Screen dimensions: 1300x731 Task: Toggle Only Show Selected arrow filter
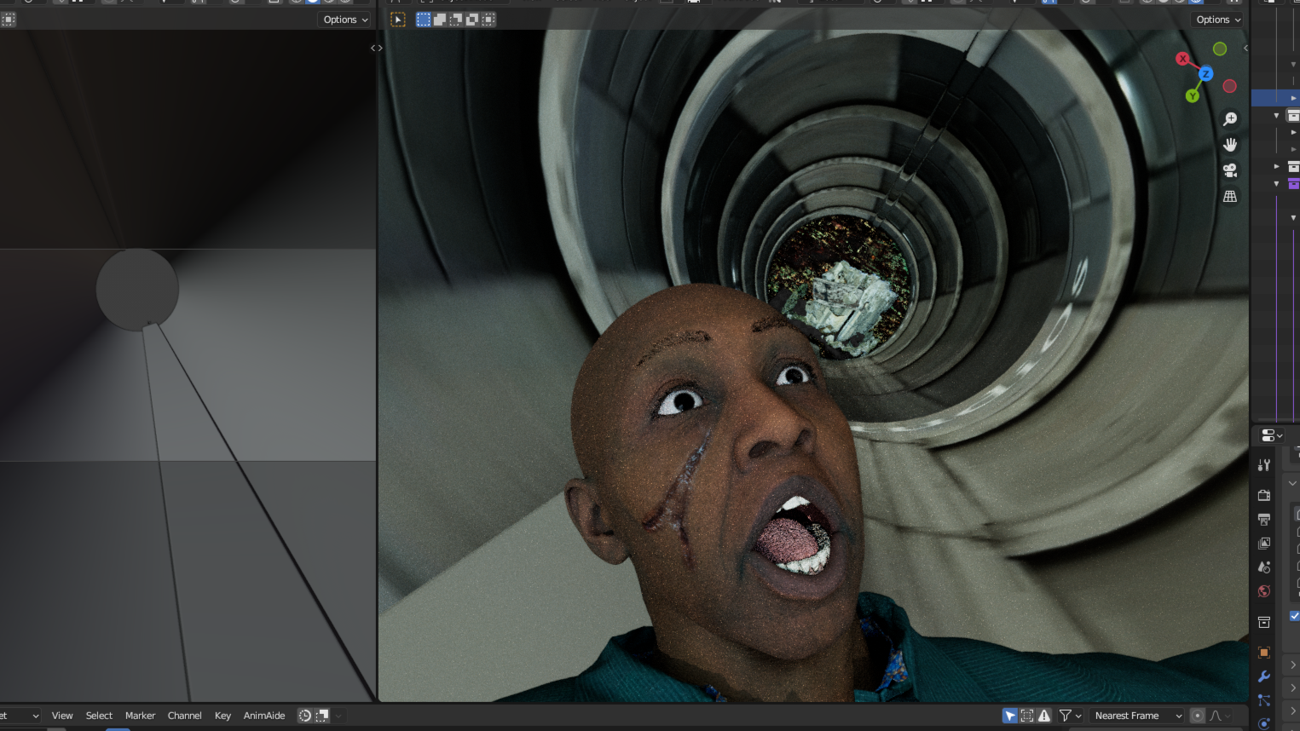(x=1009, y=716)
